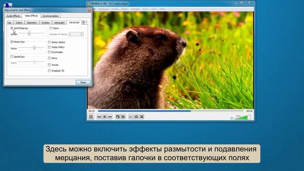The height and width of the screenshot is (171, 304).
Task: Enable the Waves checkbox
Action: pyautogui.click(x=49, y=65)
